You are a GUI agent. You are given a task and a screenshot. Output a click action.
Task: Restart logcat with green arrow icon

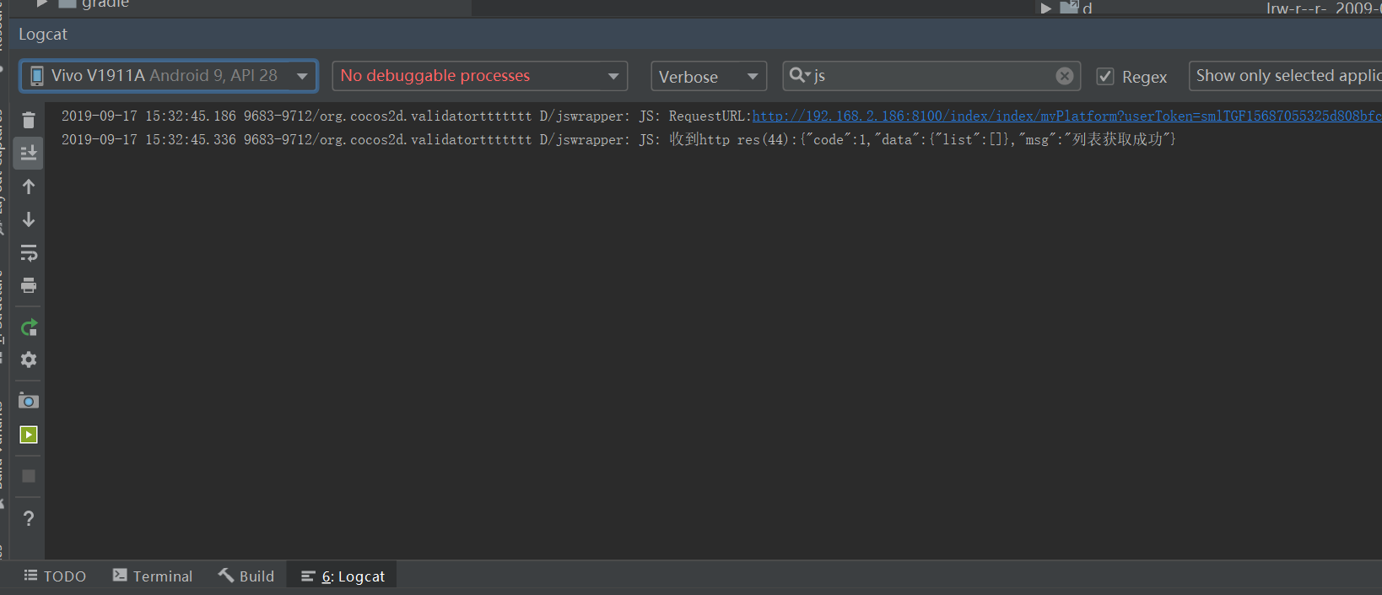click(x=29, y=327)
